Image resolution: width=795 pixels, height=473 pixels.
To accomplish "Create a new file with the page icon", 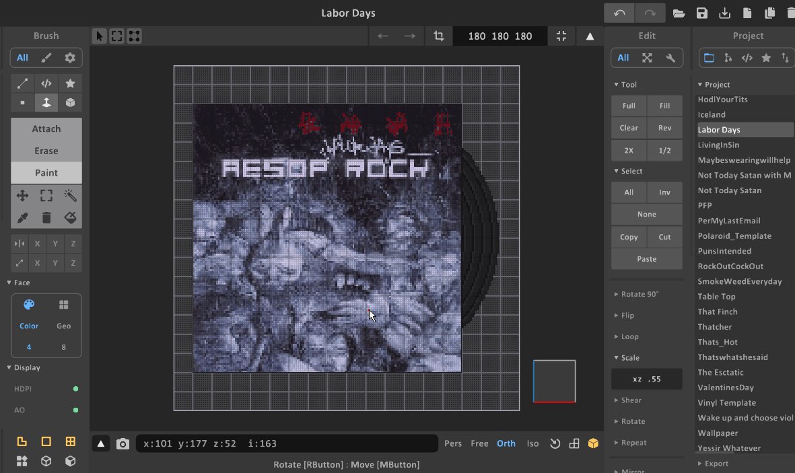I will click(747, 13).
